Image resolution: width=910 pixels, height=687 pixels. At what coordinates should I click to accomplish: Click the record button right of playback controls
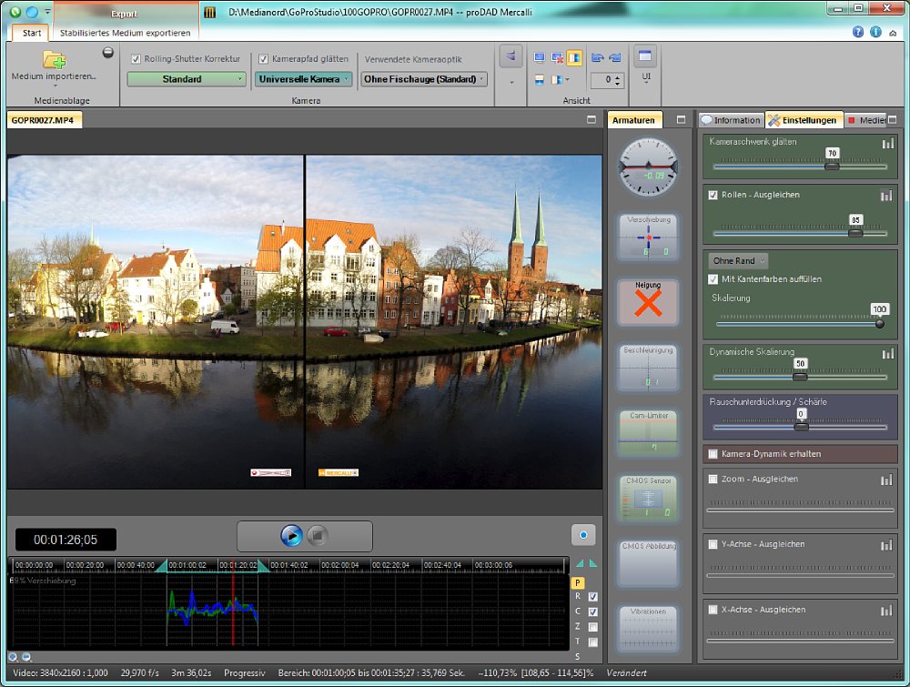pyautogui.click(x=582, y=535)
